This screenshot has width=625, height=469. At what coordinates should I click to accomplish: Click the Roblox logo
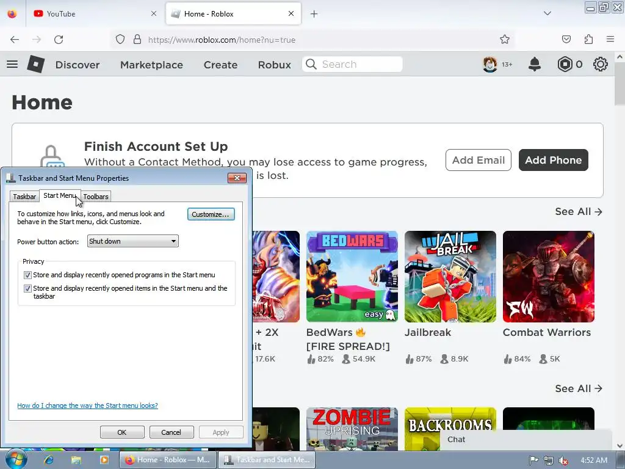click(x=36, y=64)
